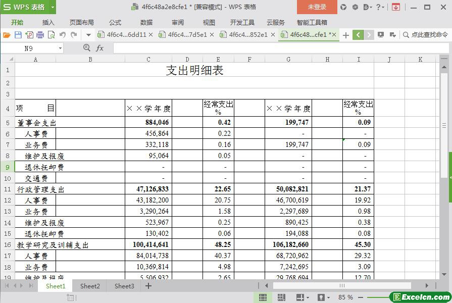Screen dimensions: 452x303
Task: Add a new sheet with plus icon
Action: [x=148, y=286]
